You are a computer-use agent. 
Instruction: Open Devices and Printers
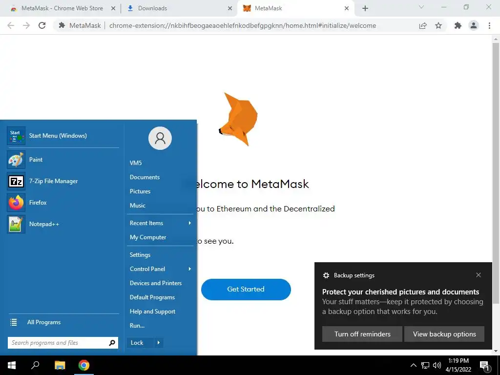tap(156, 283)
